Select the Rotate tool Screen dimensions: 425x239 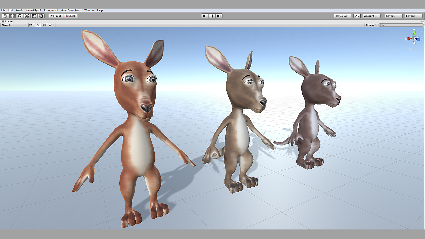point(20,16)
